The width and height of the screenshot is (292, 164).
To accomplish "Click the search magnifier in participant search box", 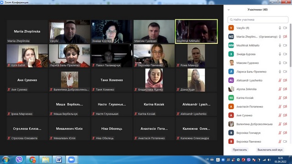I will (231, 20).
